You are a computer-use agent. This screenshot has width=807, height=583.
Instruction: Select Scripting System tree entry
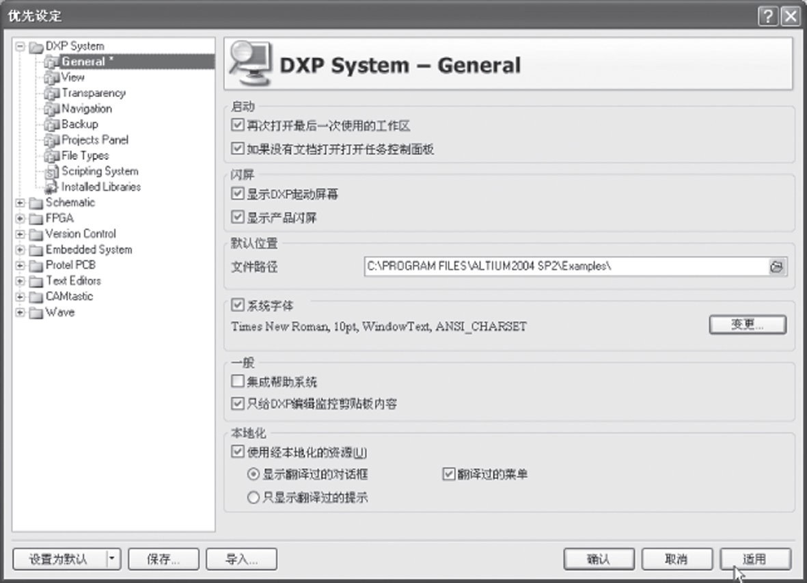(100, 172)
